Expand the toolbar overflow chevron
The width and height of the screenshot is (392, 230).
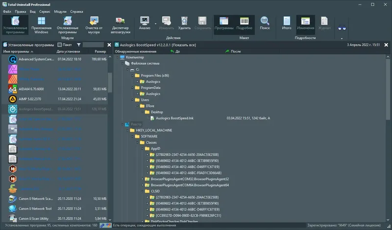tap(342, 39)
